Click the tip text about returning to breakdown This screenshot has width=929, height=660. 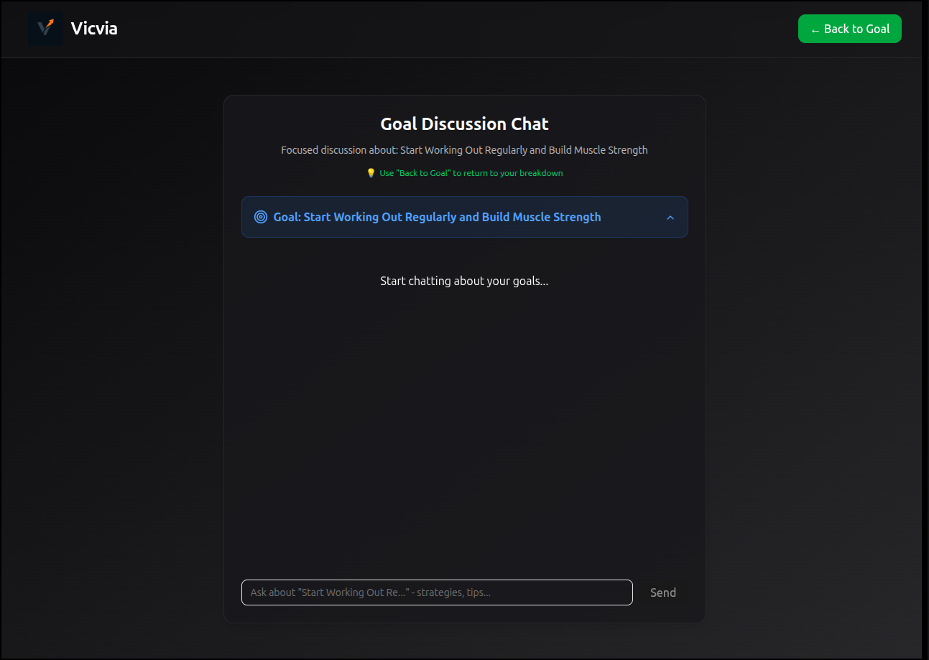[x=471, y=172]
